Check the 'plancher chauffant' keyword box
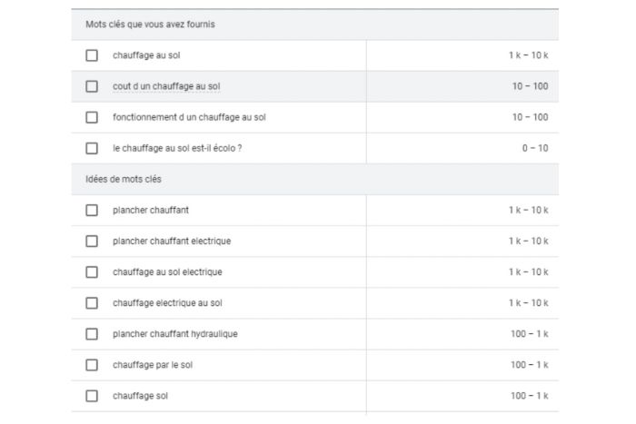The height and width of the screenshot is (424, 636). point(92,211)
